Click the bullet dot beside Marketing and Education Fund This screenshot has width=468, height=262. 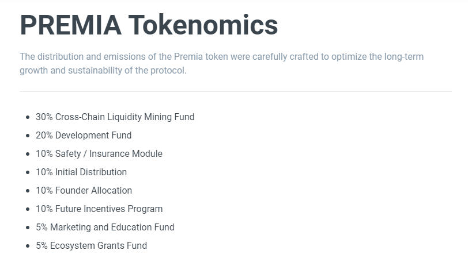[28, 228]
